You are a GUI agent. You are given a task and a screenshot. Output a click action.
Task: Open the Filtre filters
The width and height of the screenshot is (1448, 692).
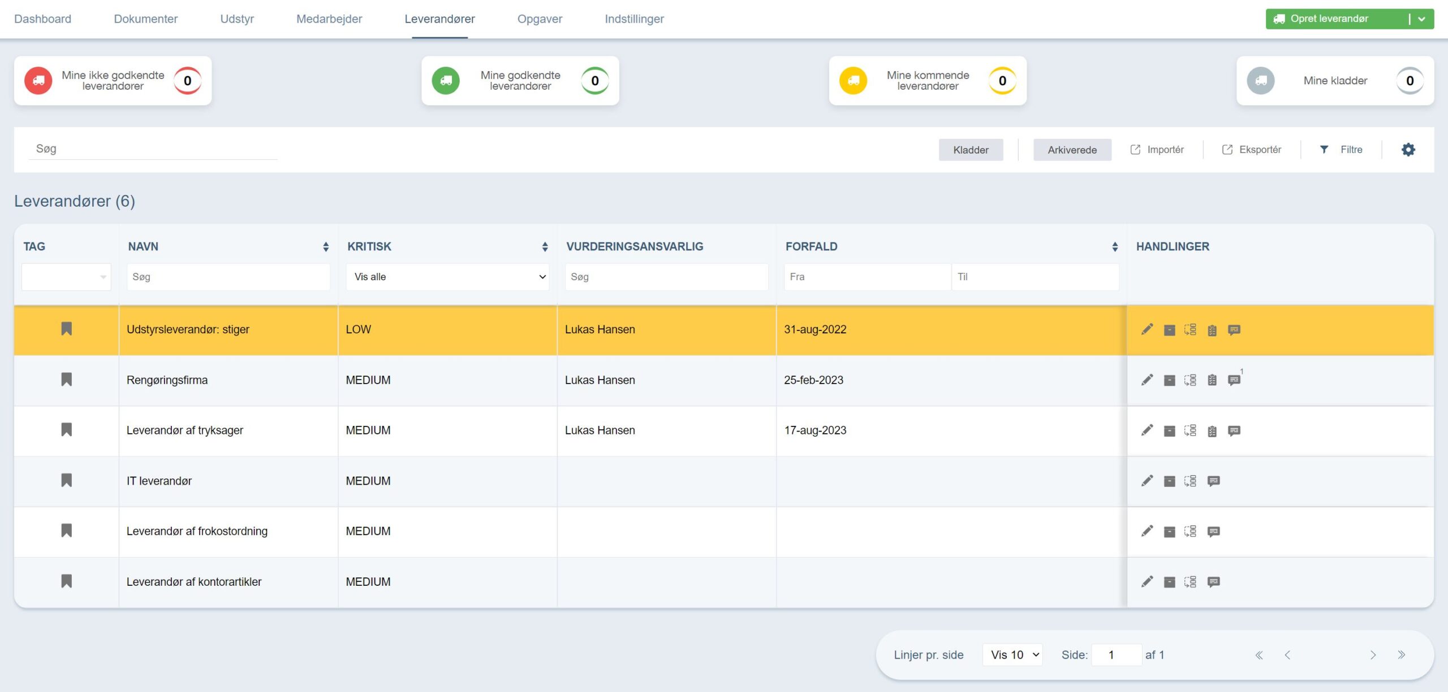tap(1342, 150)
